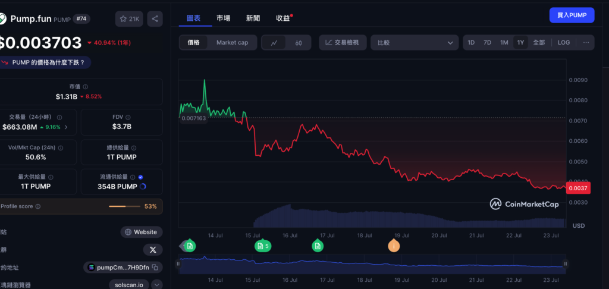
Task: Open the 15 Jul event marker with 5
Action: pyautogui.click(x=262, y=246)
